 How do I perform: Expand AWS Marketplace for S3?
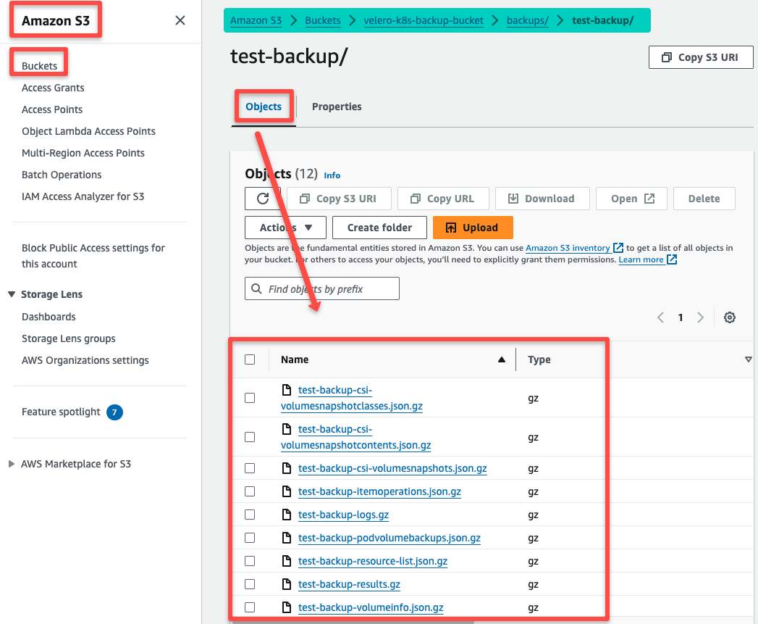point(9,464)
